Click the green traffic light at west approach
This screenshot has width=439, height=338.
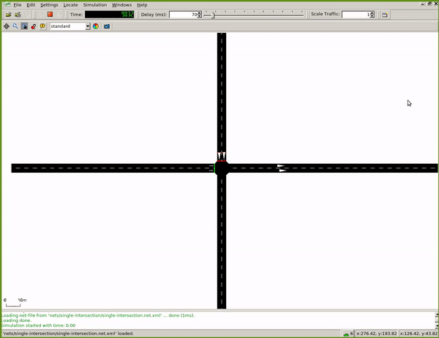pyautogui.click(x=214, y=168)
